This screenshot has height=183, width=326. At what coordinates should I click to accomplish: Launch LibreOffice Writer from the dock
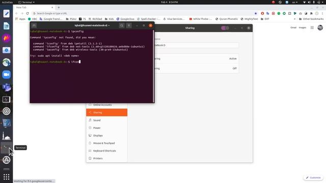(x=7, y=26)
